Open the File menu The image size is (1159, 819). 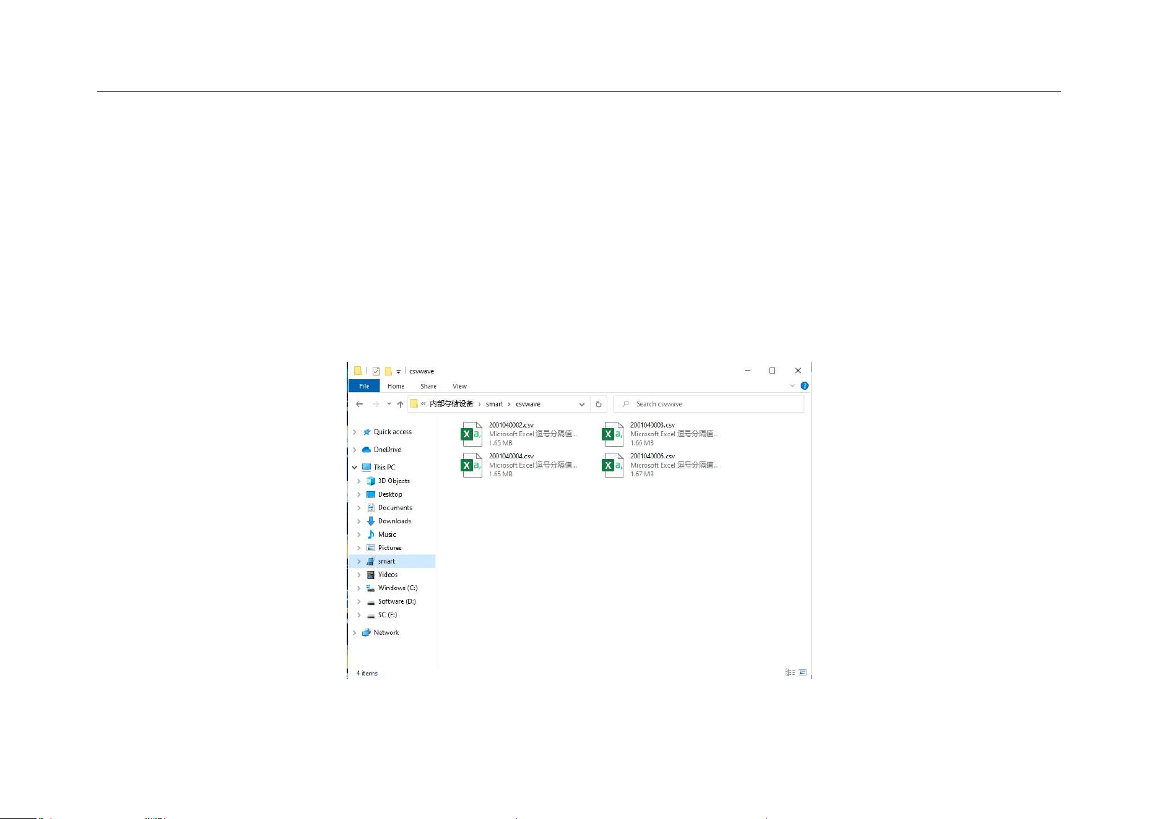pos(364,386)
